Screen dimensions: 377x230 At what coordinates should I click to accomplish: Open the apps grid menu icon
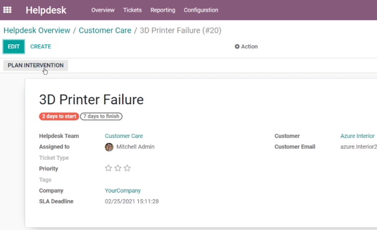(x=7, y=10)
